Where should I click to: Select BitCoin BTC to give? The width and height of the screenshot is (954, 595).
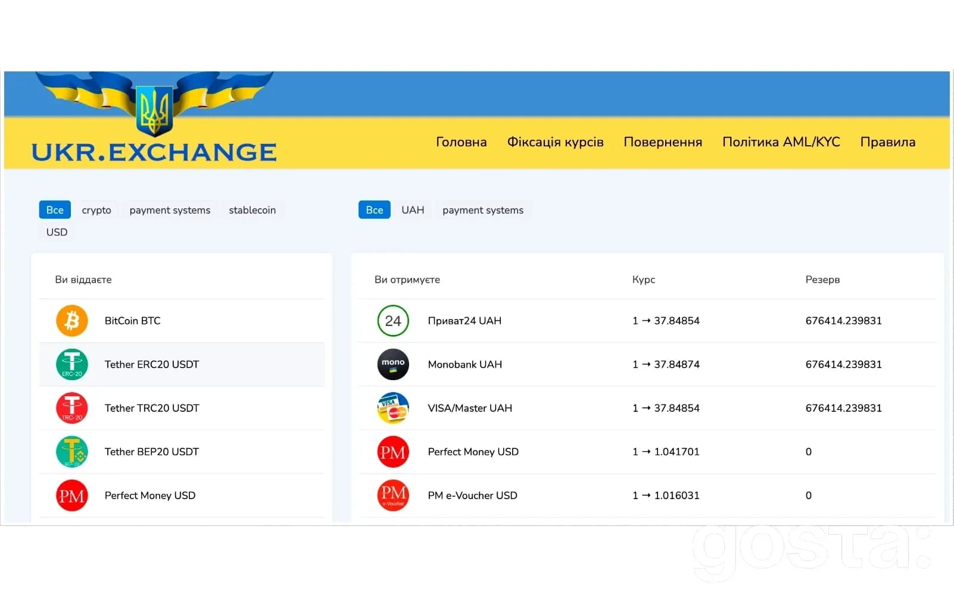pos(182,321)
